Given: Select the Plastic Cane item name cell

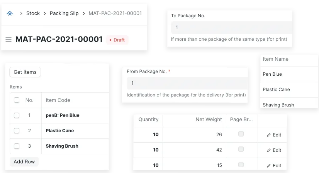Looking at the screenshot, I should (x=276, y=90).
